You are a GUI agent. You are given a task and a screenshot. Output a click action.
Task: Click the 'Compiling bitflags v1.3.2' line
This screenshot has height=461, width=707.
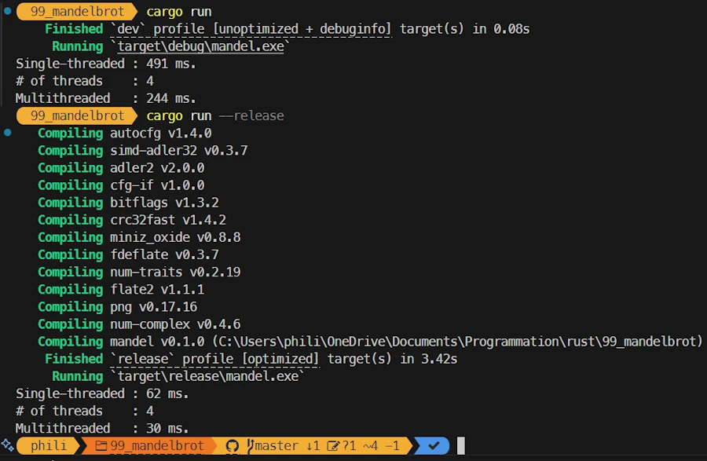coord(128,203)
